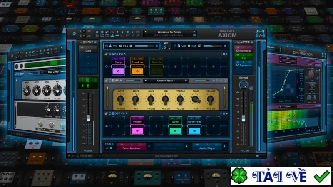Select previous PRE FX A preset arrow
Viewport: 333px width, 187px height.
pyautogui.click(x=221, y=54)
